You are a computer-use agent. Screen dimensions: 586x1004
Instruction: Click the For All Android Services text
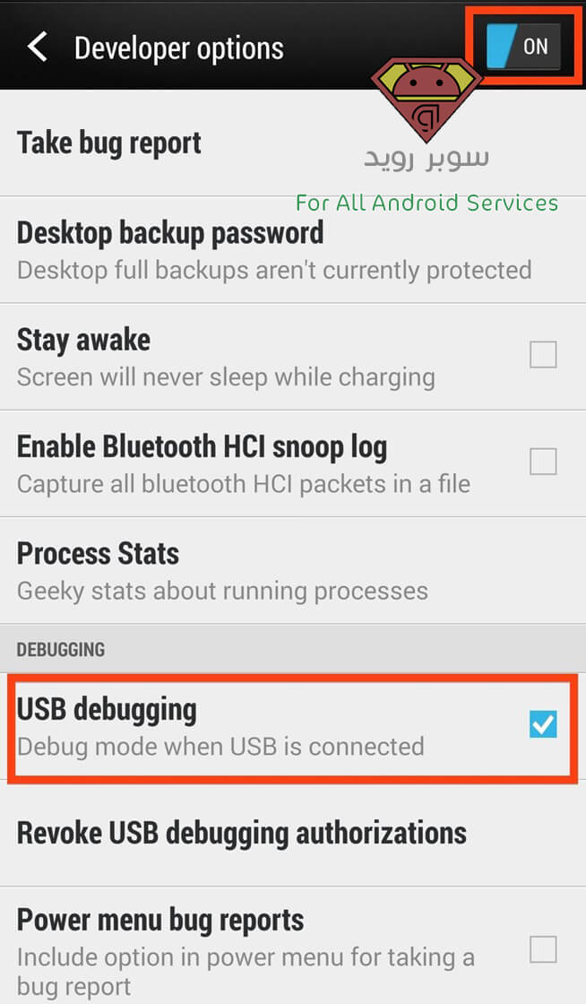pos(427,203)
